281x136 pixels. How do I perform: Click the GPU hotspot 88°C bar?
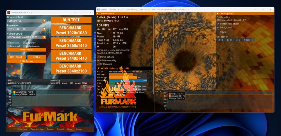click(x=128, y=78)
